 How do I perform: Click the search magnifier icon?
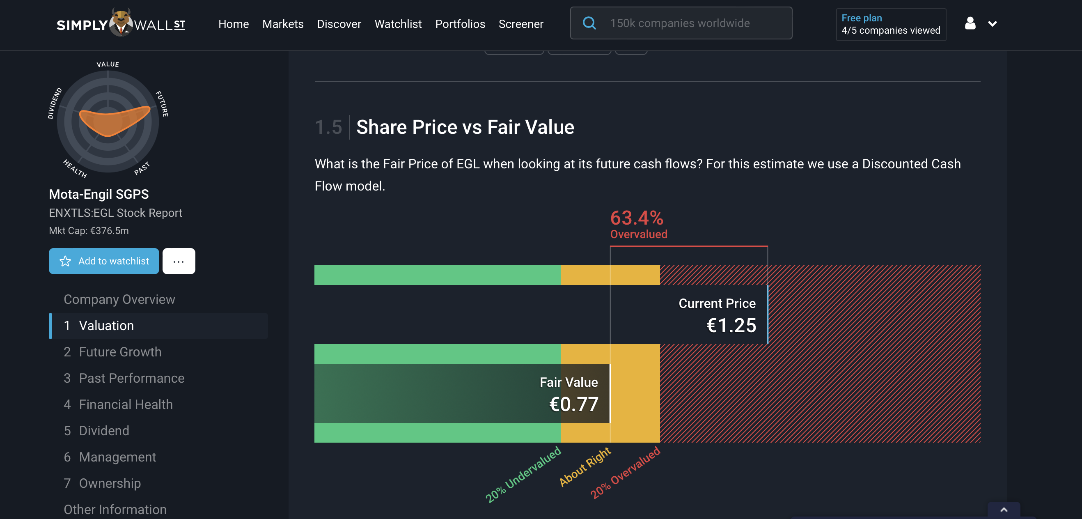(x=589, y=23)
